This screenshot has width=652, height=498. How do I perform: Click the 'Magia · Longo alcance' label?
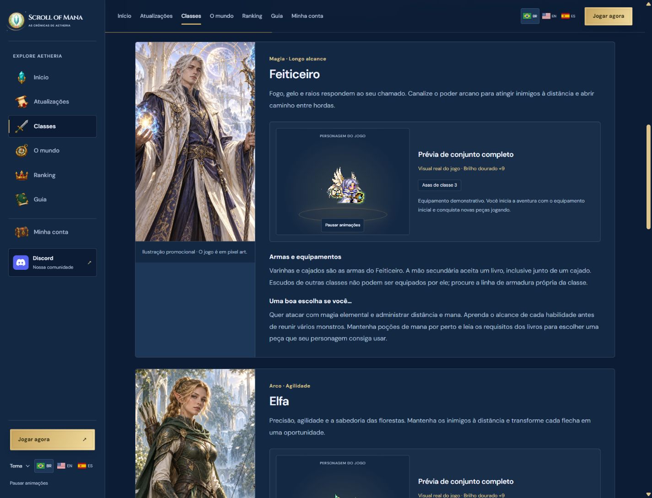click(x=297, y=59)
